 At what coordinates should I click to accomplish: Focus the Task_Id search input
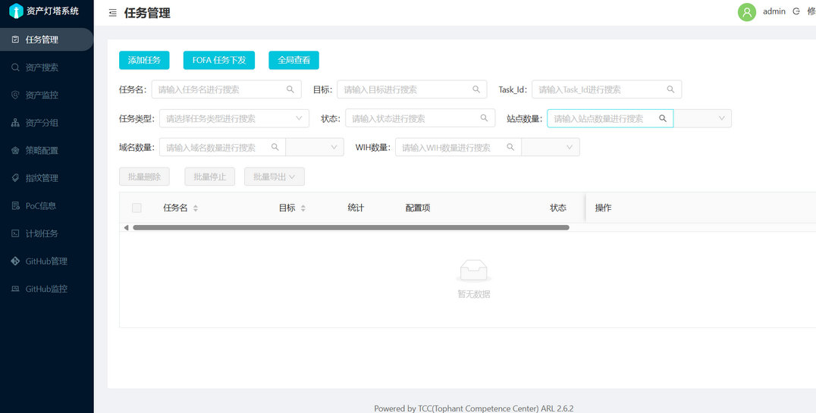pos(607,89)
